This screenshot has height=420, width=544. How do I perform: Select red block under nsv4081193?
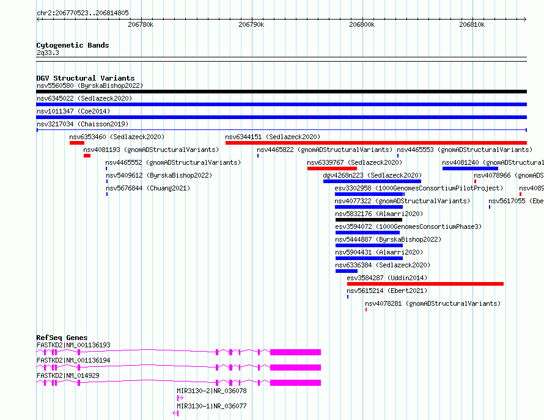pyautogui.click(x=87, y=156)
